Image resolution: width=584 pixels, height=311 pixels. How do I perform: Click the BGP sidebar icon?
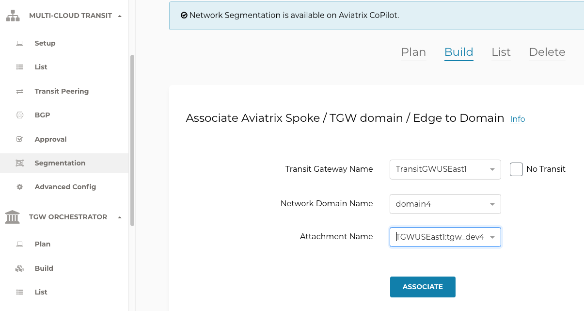pyautogui.click(x=19, y=115)
